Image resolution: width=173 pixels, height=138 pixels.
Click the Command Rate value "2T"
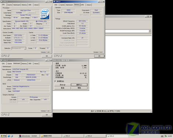pos(82,38)
